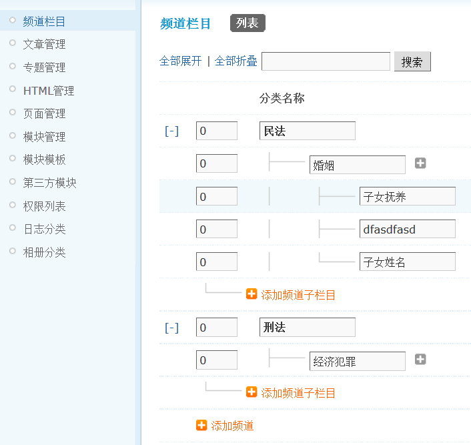Open 相册分类 in the sidebar
This screenshot has height=445, width=471.
[x=44, y=252]
